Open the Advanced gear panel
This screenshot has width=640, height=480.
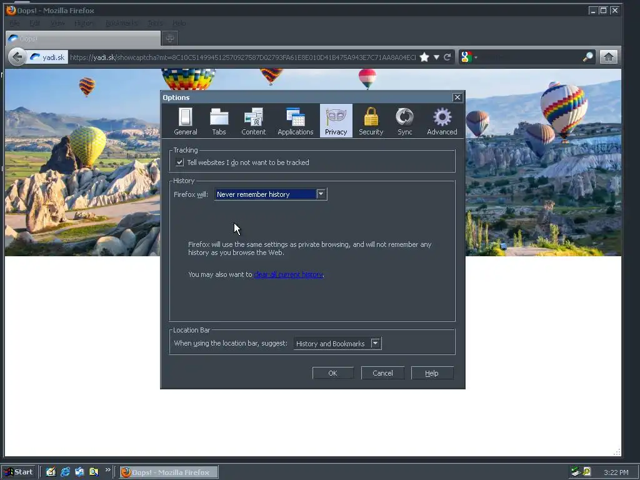point(442,121)
